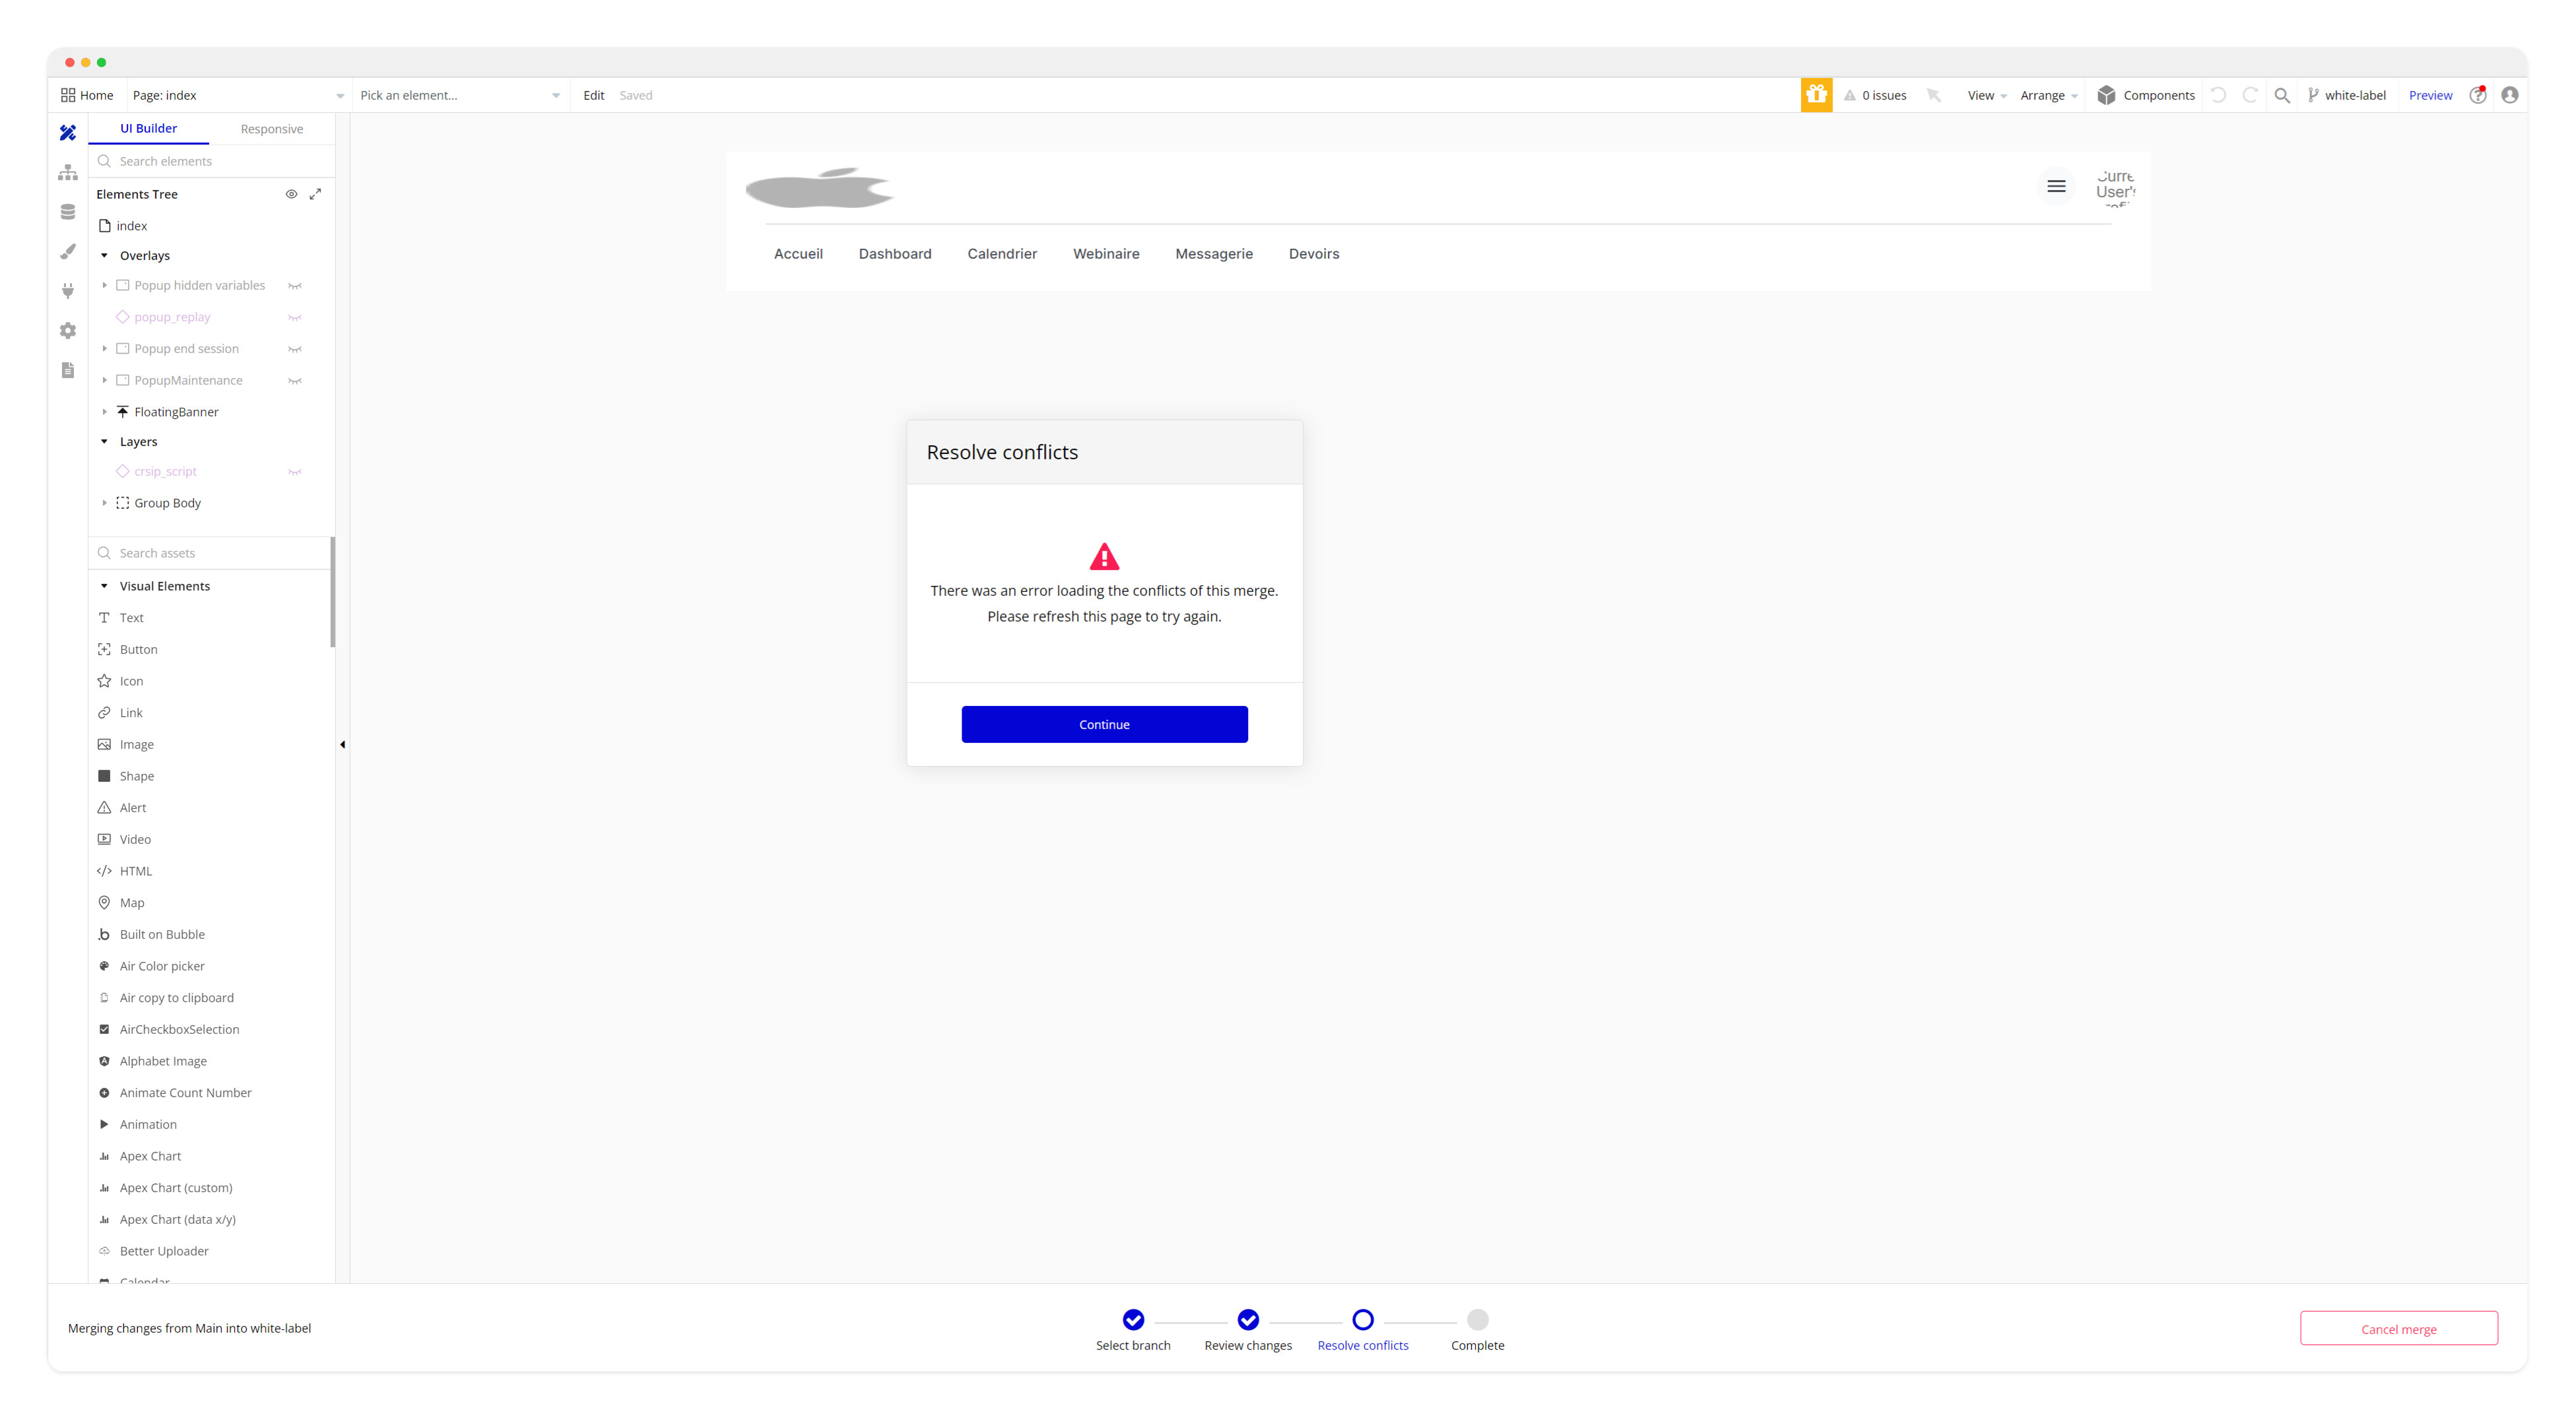Open the Page: index dropdown
Image resolution: width=2576 pixels, height=1419 pixels.
click(x=238, y=95)
